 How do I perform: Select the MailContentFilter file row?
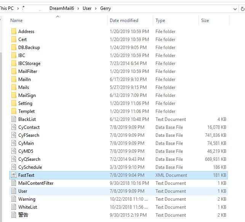118,183
